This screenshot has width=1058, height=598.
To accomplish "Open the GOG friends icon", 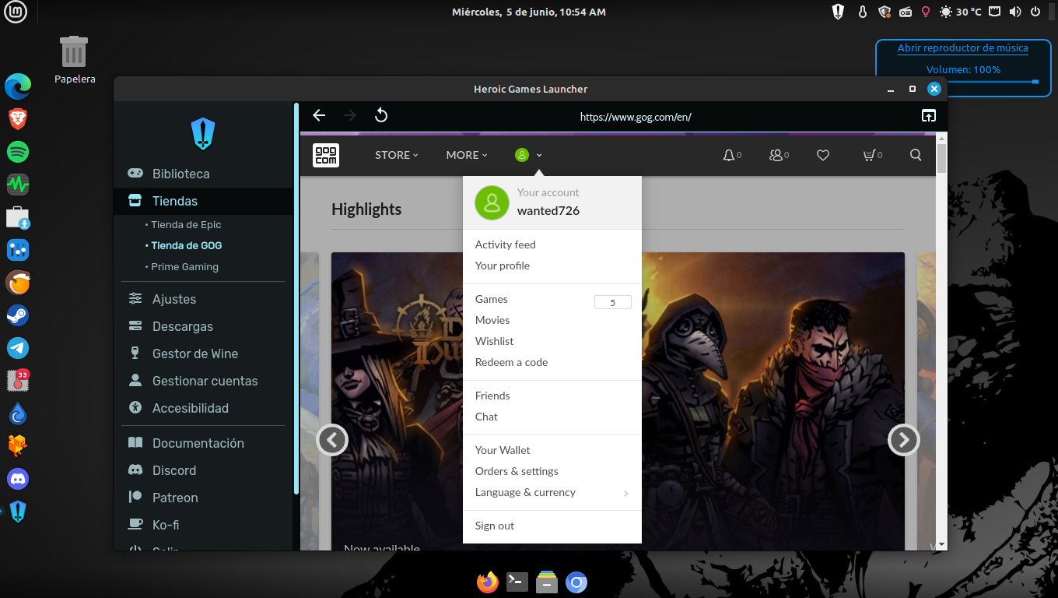I will coord(776,155).
